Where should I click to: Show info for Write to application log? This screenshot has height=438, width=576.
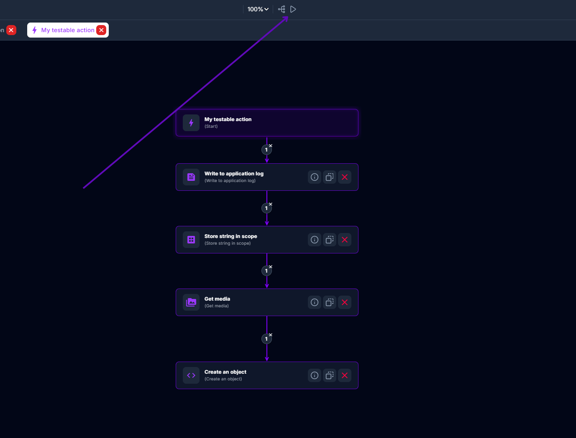315,177
